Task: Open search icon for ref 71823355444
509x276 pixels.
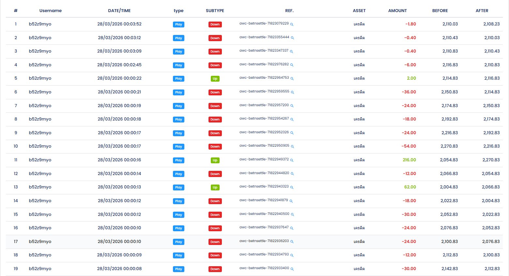Action: (x=292, y=38)
